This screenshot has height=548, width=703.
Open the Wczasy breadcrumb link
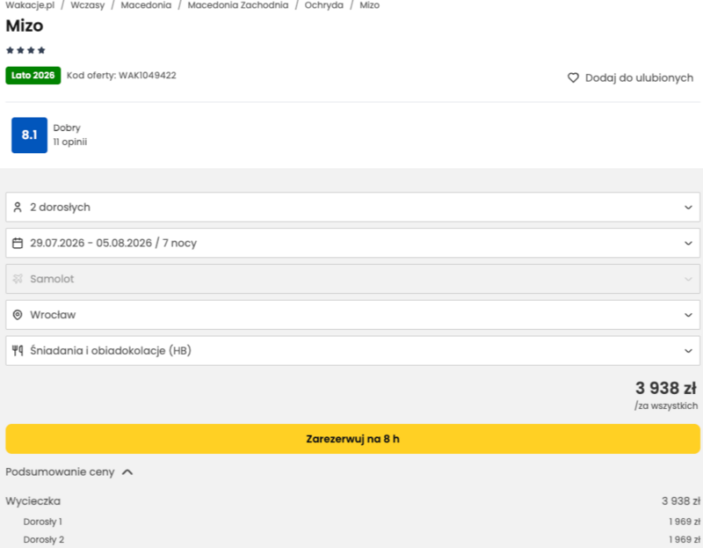(x=88, y=5)
